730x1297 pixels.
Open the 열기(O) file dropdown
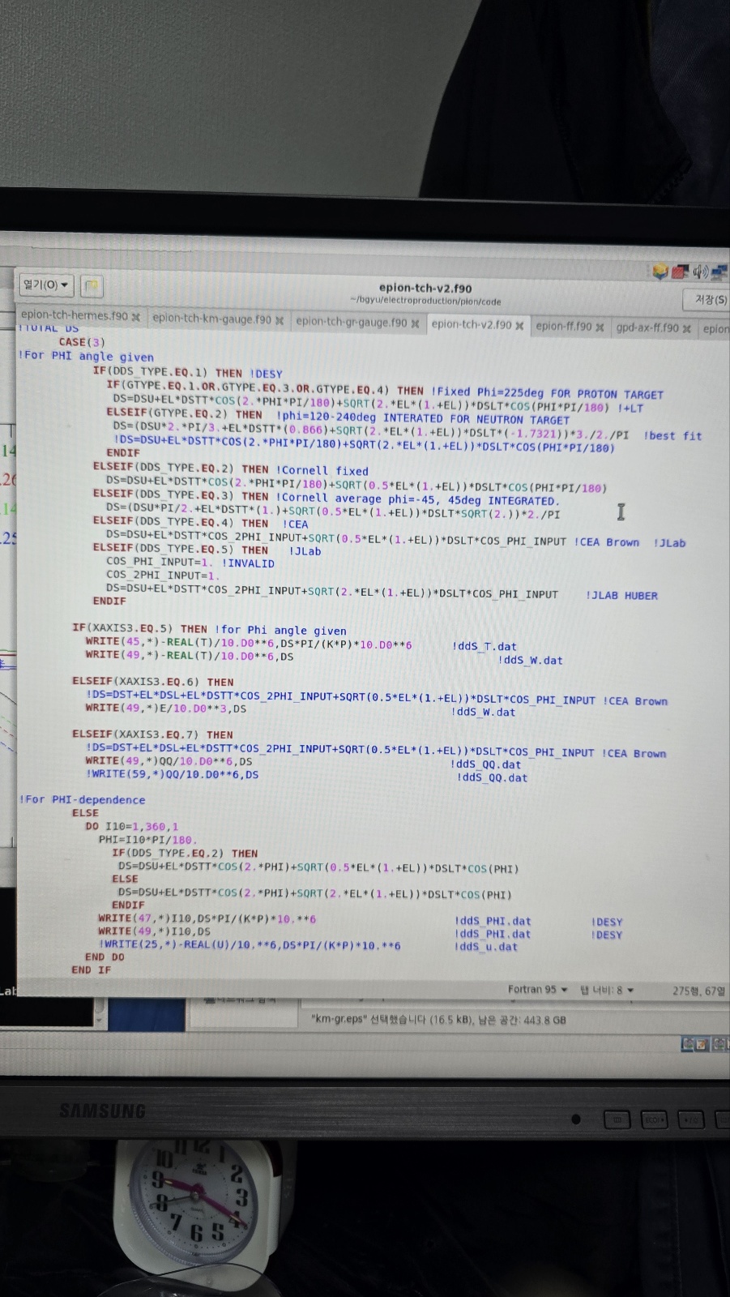click(45, 285)
